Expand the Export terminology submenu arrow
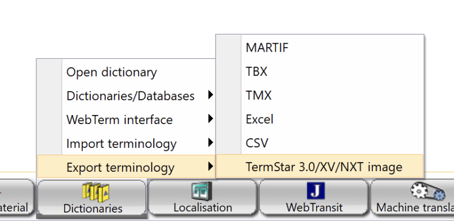454x221 pixels. tap(211, 166)
